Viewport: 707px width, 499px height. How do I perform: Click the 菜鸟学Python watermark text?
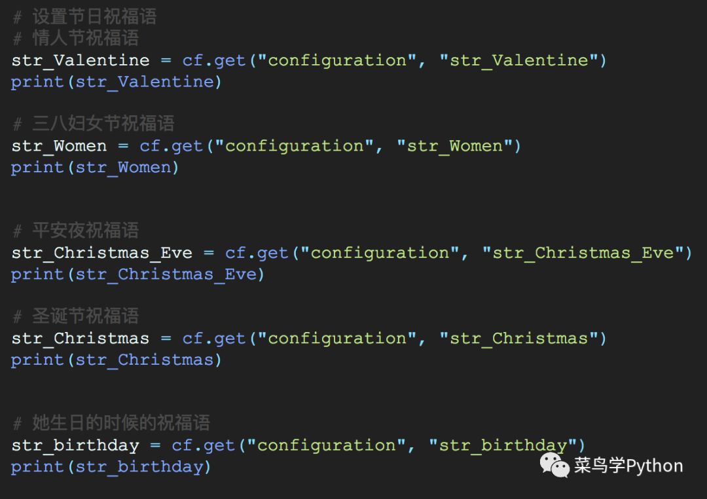click(628, 466)
